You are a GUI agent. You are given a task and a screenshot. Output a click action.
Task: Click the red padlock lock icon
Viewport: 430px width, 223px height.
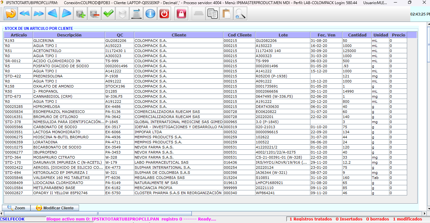tap(182, 14)
